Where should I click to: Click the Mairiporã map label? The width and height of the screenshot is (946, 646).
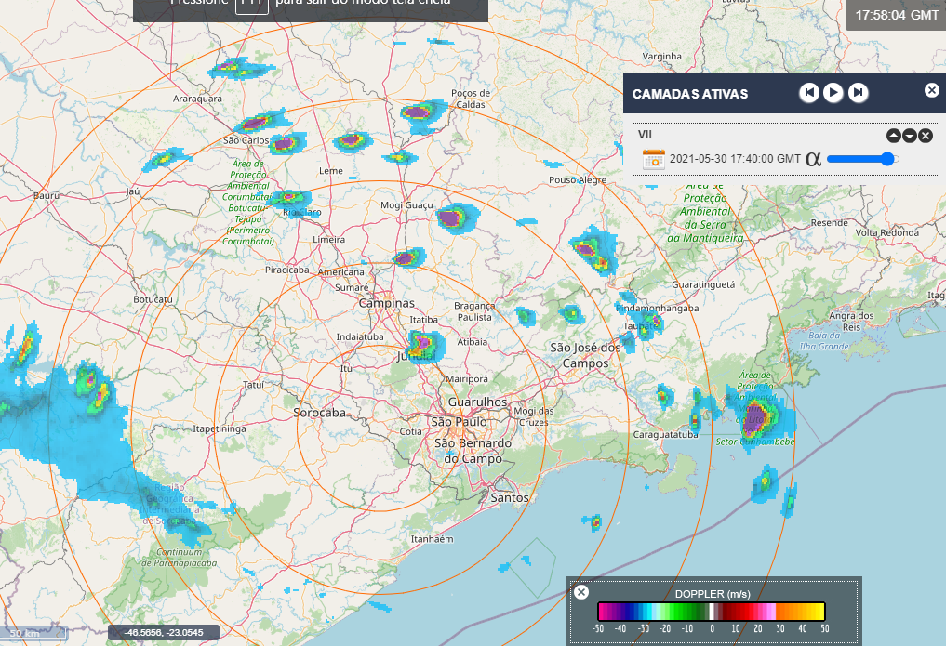[467, 379]
